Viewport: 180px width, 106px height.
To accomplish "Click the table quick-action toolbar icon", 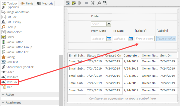I will 68,3.
